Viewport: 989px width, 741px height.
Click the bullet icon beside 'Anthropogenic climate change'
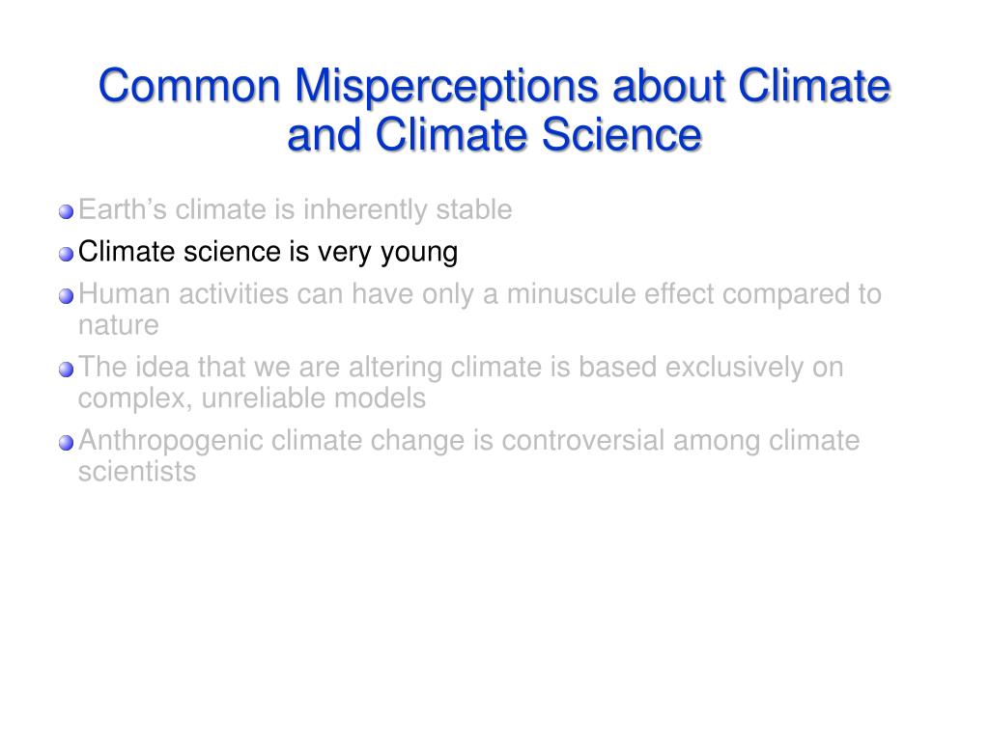point(67,442)
